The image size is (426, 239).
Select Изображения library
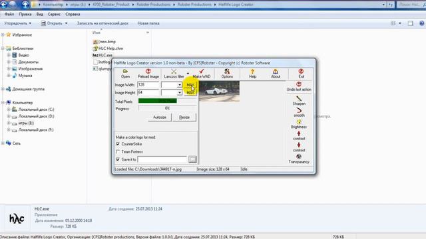tap(30, 68)
